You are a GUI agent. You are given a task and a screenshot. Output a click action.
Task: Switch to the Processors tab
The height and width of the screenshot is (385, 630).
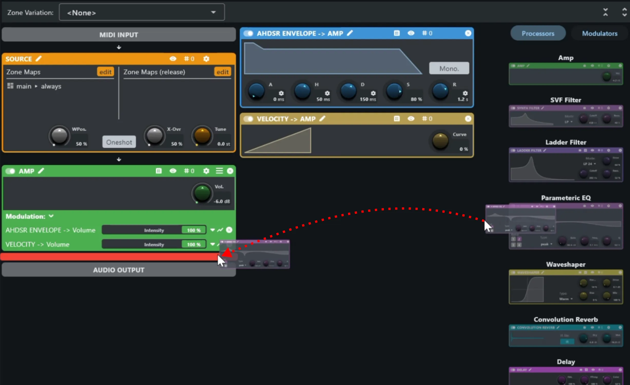[538, 33]
